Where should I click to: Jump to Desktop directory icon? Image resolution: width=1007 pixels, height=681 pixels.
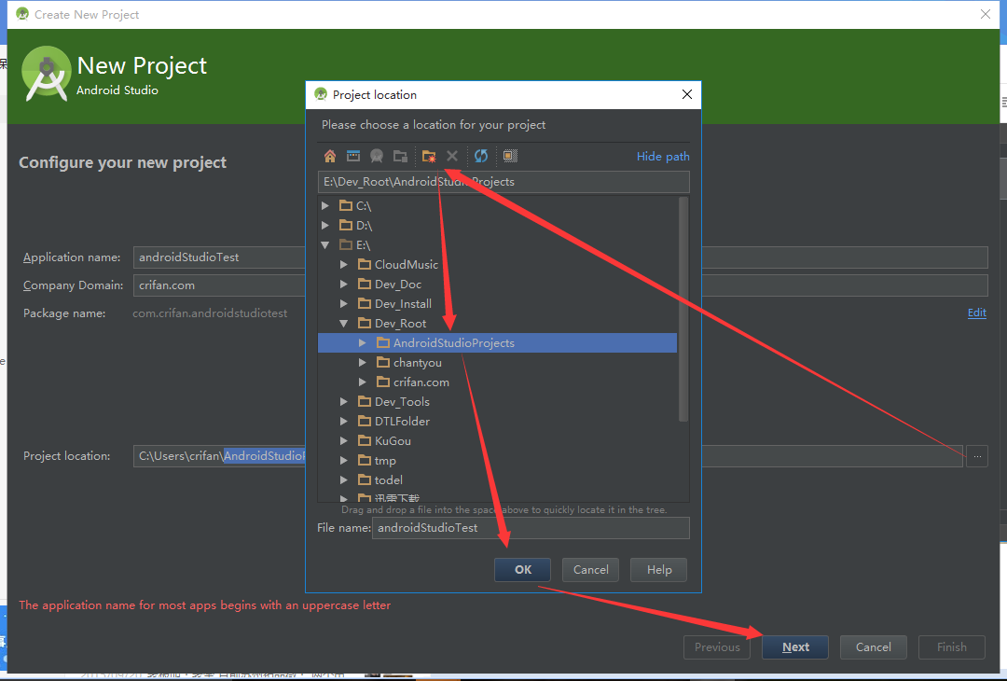pyautogui.click(x=353, y=156)
